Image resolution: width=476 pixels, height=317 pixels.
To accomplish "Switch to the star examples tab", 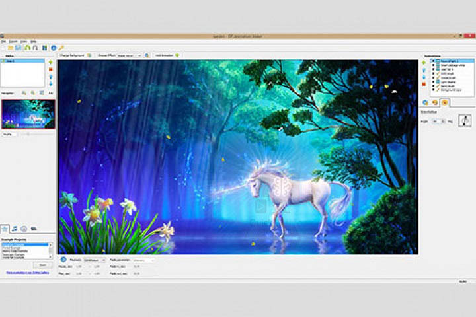I will (x=5, y=229).
